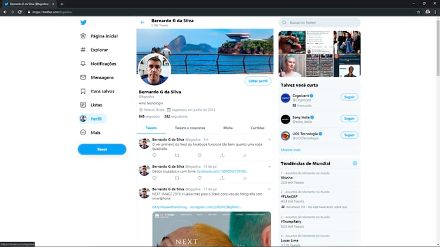Open Itens salvos bookmarks
440x247 pixels.
[x=97, y=91]
